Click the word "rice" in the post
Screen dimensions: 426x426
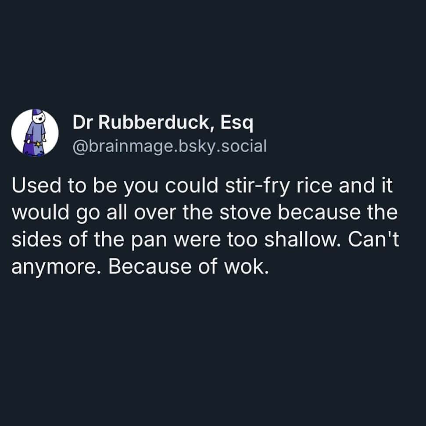[x=314, y=186]
